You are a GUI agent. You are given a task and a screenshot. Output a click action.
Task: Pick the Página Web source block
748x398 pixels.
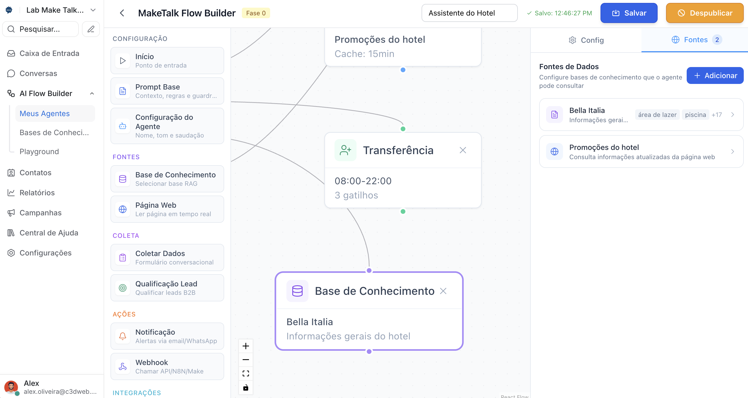[167, 209]
